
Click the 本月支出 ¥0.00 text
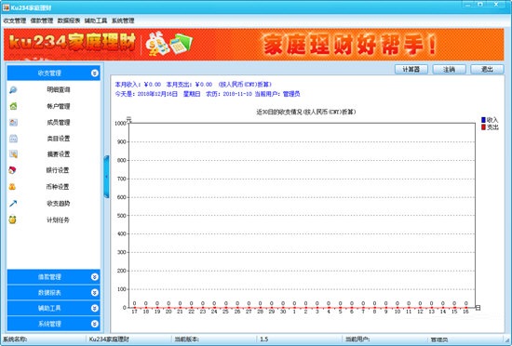189,85
